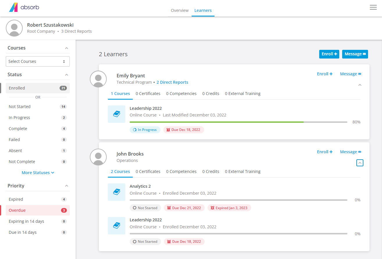Click the Analytics 2 progress bar
The width and height of the screenshot is (382, 259).
238,200
